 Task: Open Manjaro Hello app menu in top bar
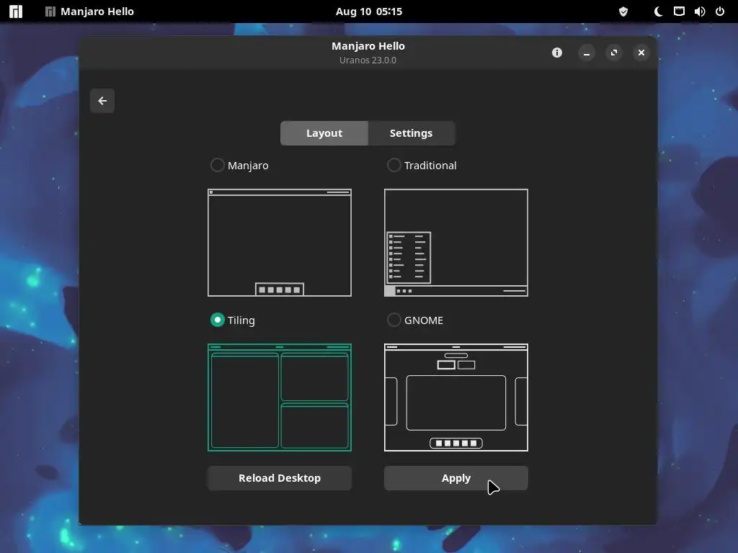point(89,12)
